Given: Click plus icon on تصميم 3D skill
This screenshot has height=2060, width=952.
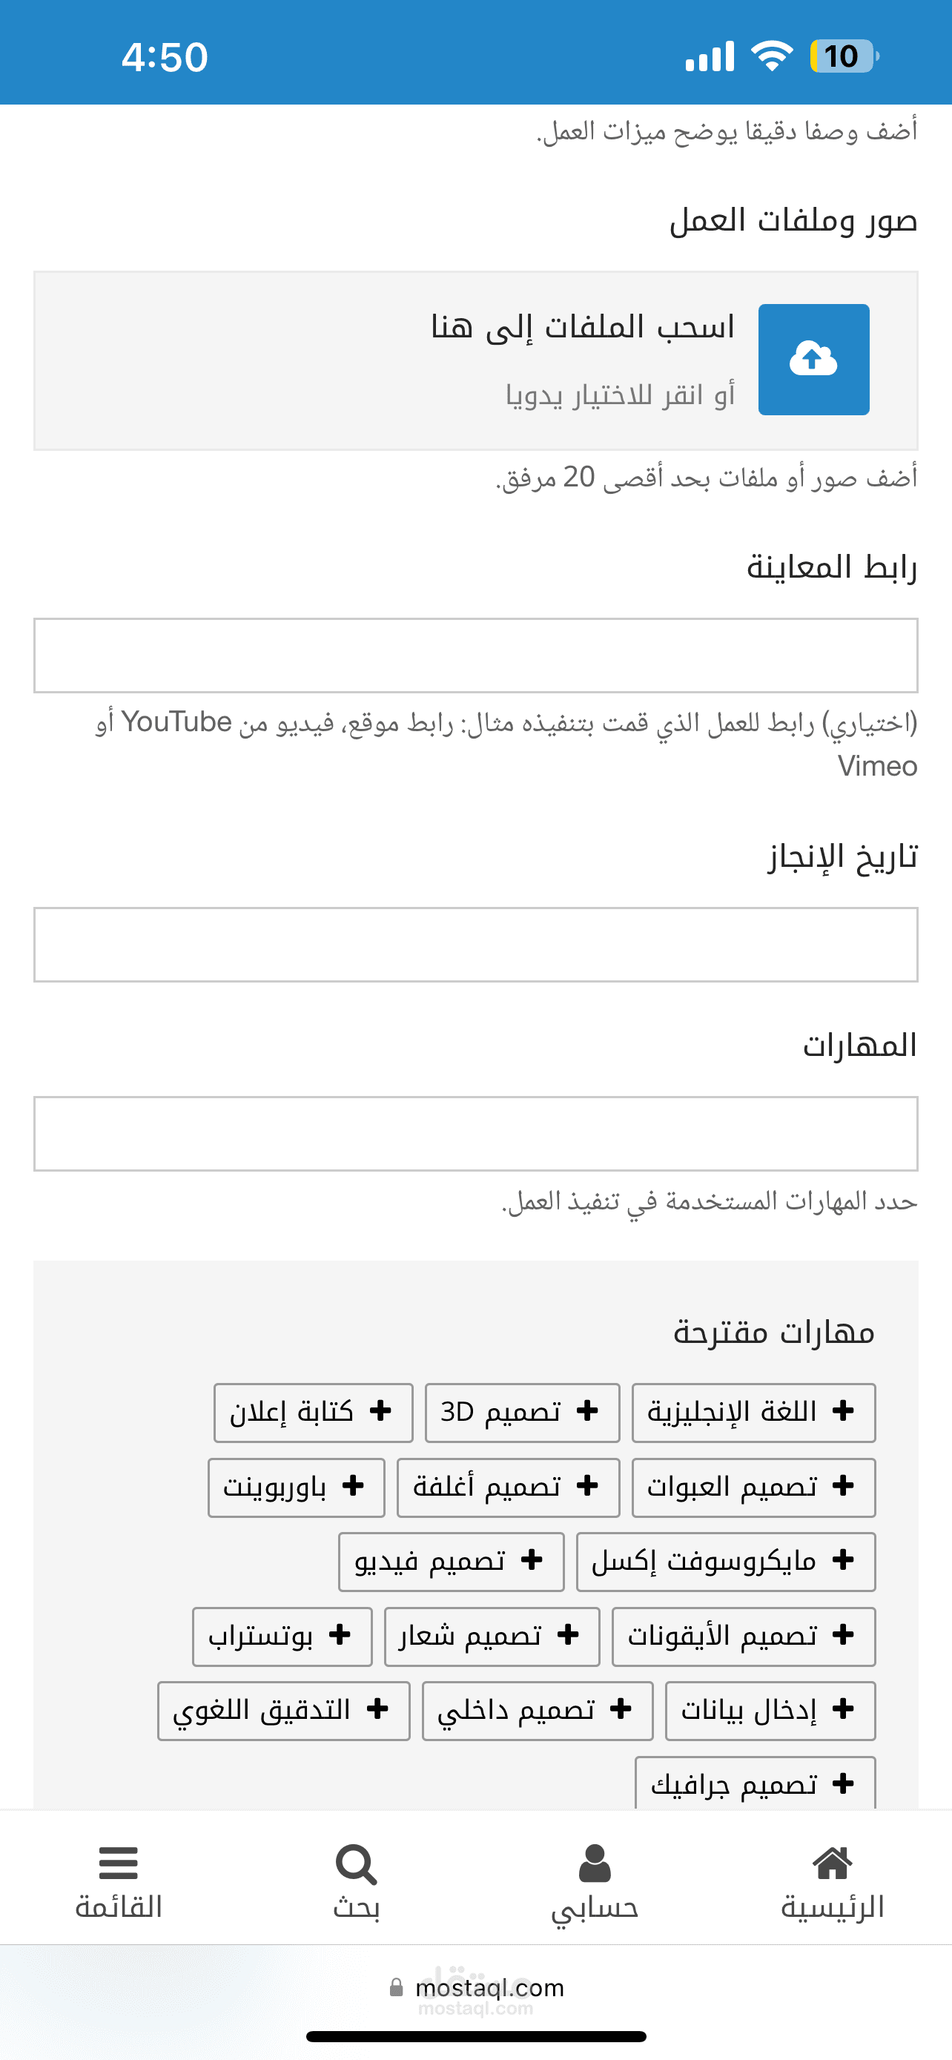Looking at the screenshot, I should coord(586,1411).
